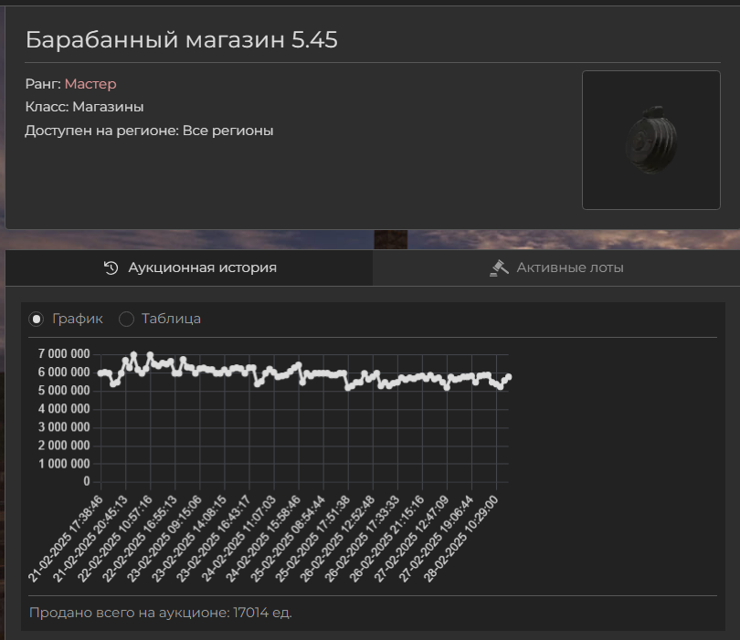Click the 25-02-2025 17:51:38 date label
The width and height of the screenshot is (740, 640).
tap(312, 539)
